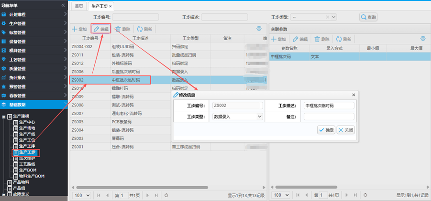
Task: Click 刷新 in the 关联参数 panel
Action: coord(343,39)
